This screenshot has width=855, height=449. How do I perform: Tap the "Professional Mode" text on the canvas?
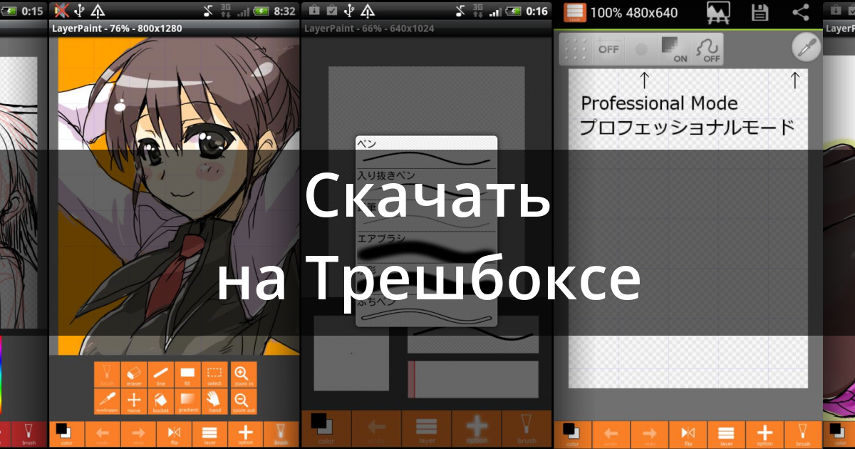pos(659,103)
